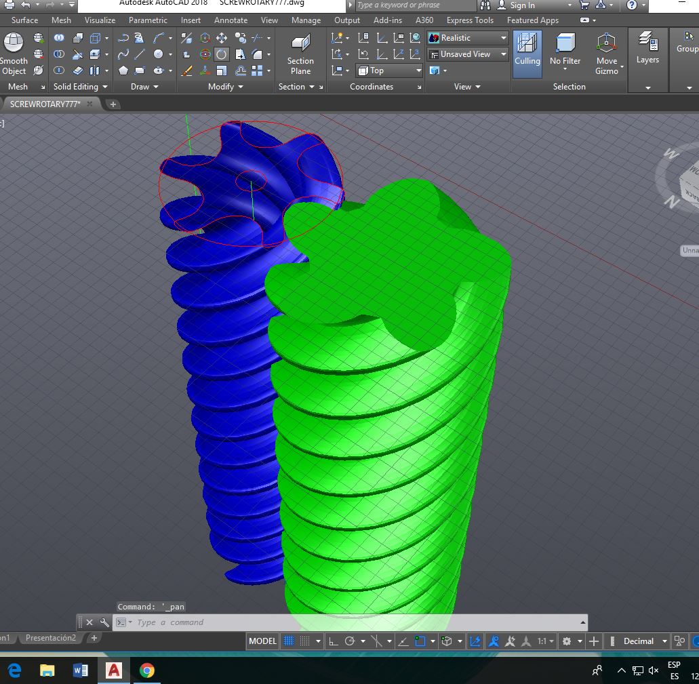Click the MODEL space button
The width and height of the screenshot is (699, 684).
(262, 641)
